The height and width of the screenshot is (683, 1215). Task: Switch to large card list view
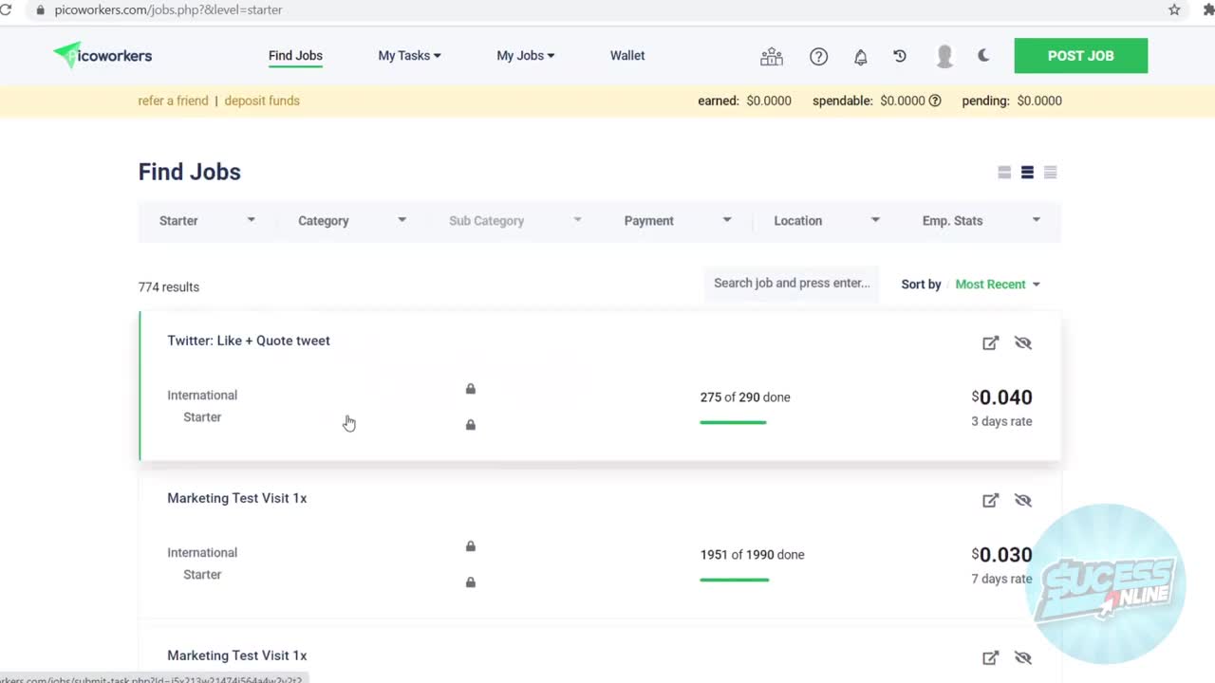tap(1004, 173)
